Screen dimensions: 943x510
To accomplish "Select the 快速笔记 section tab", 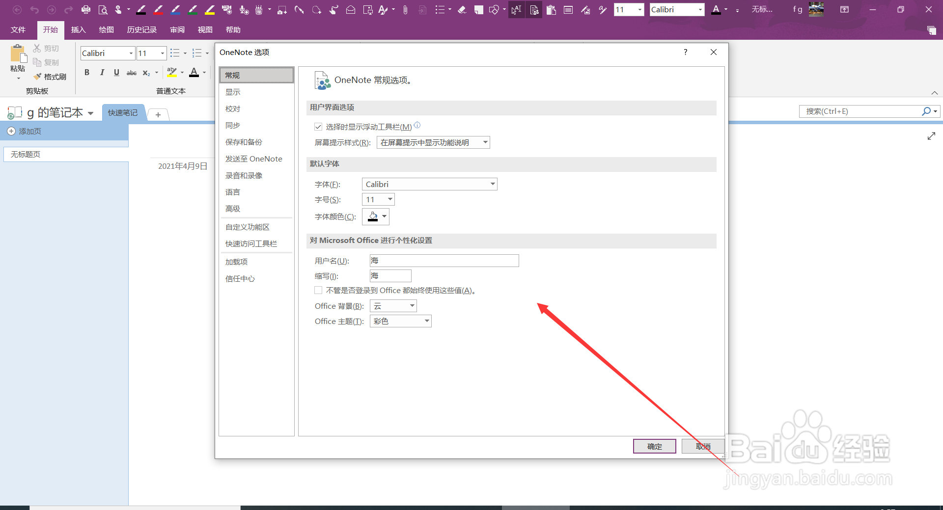I will click(x=123, y=112).
